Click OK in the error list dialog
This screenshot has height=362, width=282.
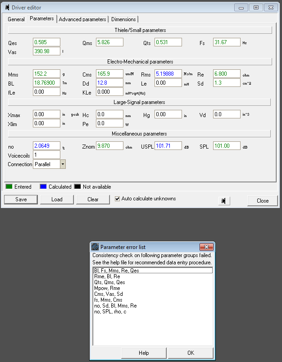191,353
